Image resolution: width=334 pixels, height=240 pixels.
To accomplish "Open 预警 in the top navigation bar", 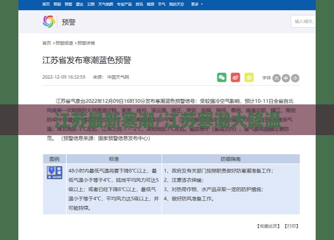I will point(68,4).
